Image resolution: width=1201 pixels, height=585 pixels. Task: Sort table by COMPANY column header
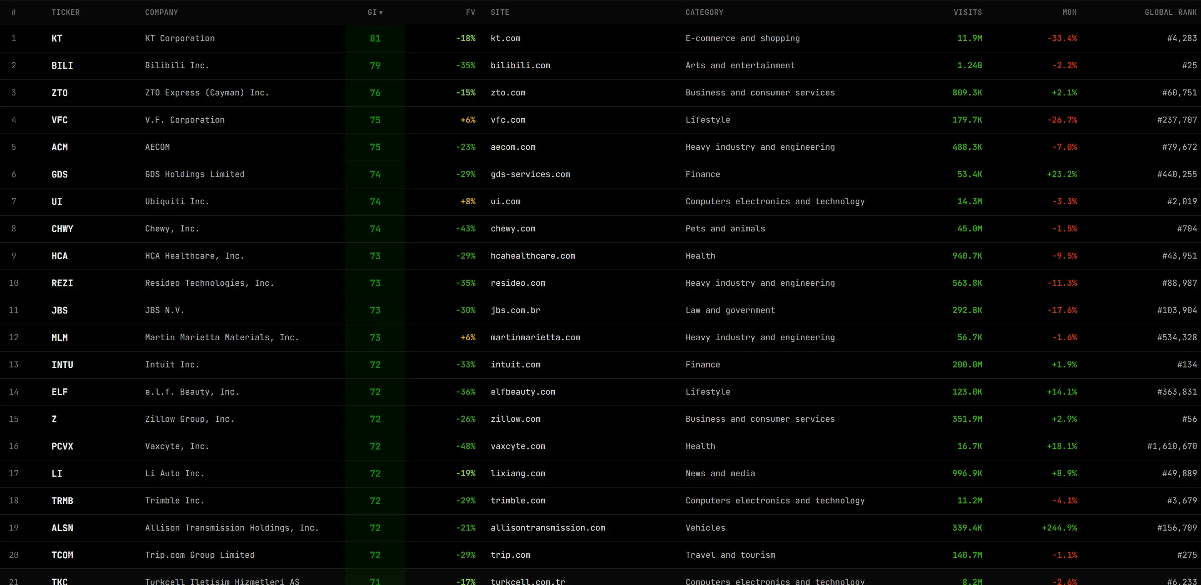[161, 12]
